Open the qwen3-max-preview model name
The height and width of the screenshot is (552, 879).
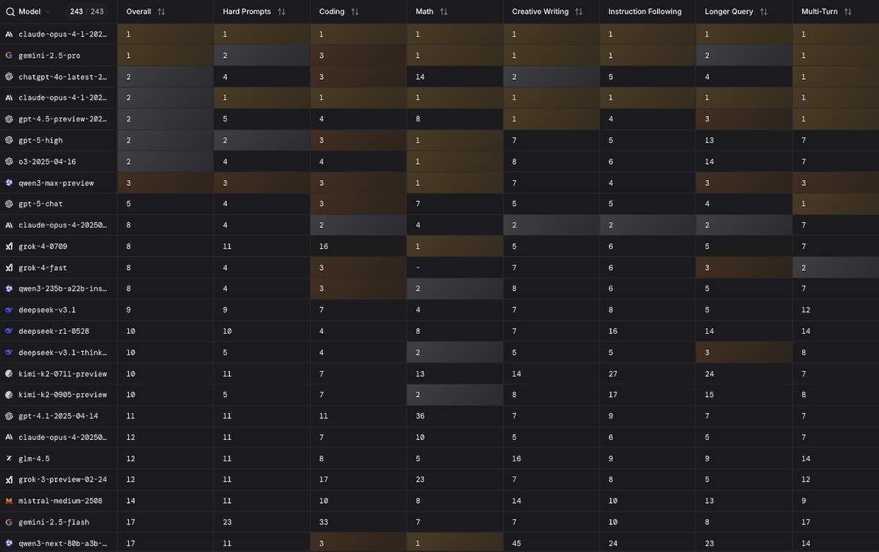pos(56,182)
